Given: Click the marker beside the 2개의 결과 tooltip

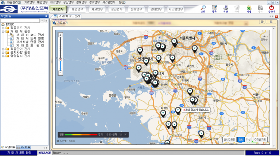Looking at the screenshot, I should click(x=178, y=111).
